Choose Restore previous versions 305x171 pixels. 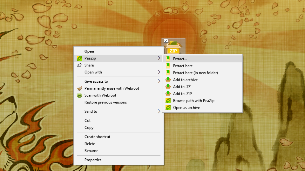pos(119,102)
